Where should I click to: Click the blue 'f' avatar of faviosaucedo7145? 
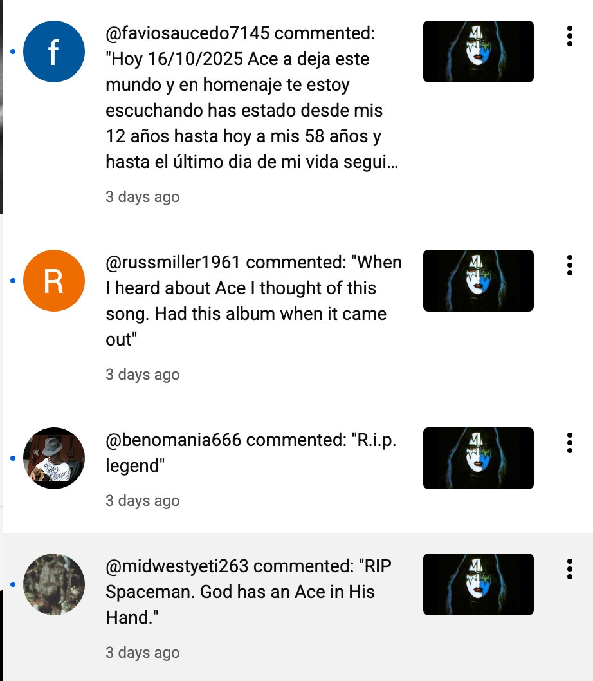54,51
